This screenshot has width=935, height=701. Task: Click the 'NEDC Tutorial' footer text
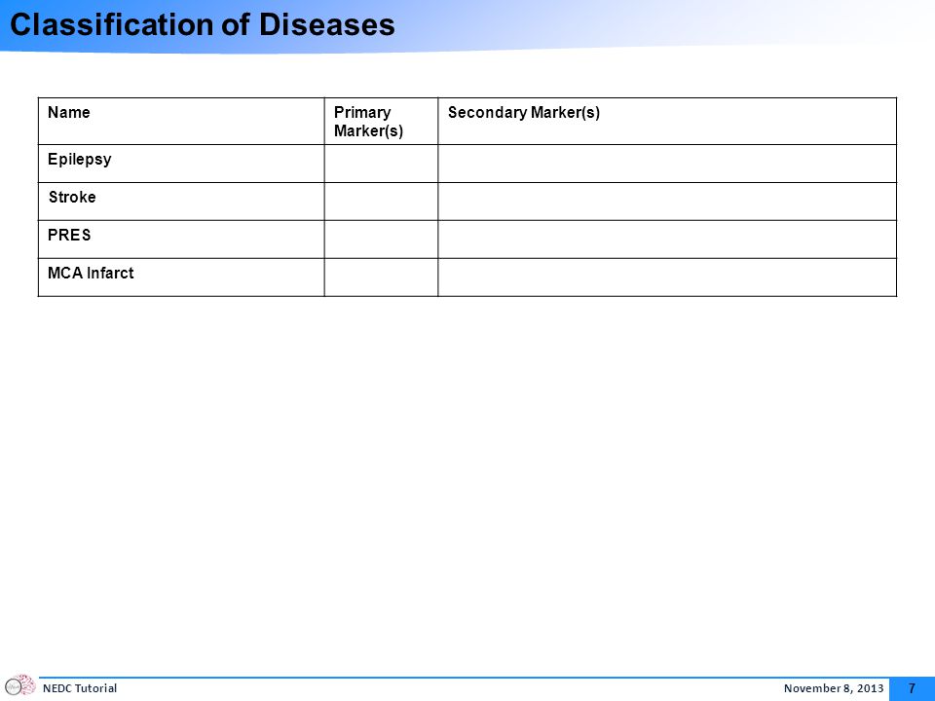point(80,688)
